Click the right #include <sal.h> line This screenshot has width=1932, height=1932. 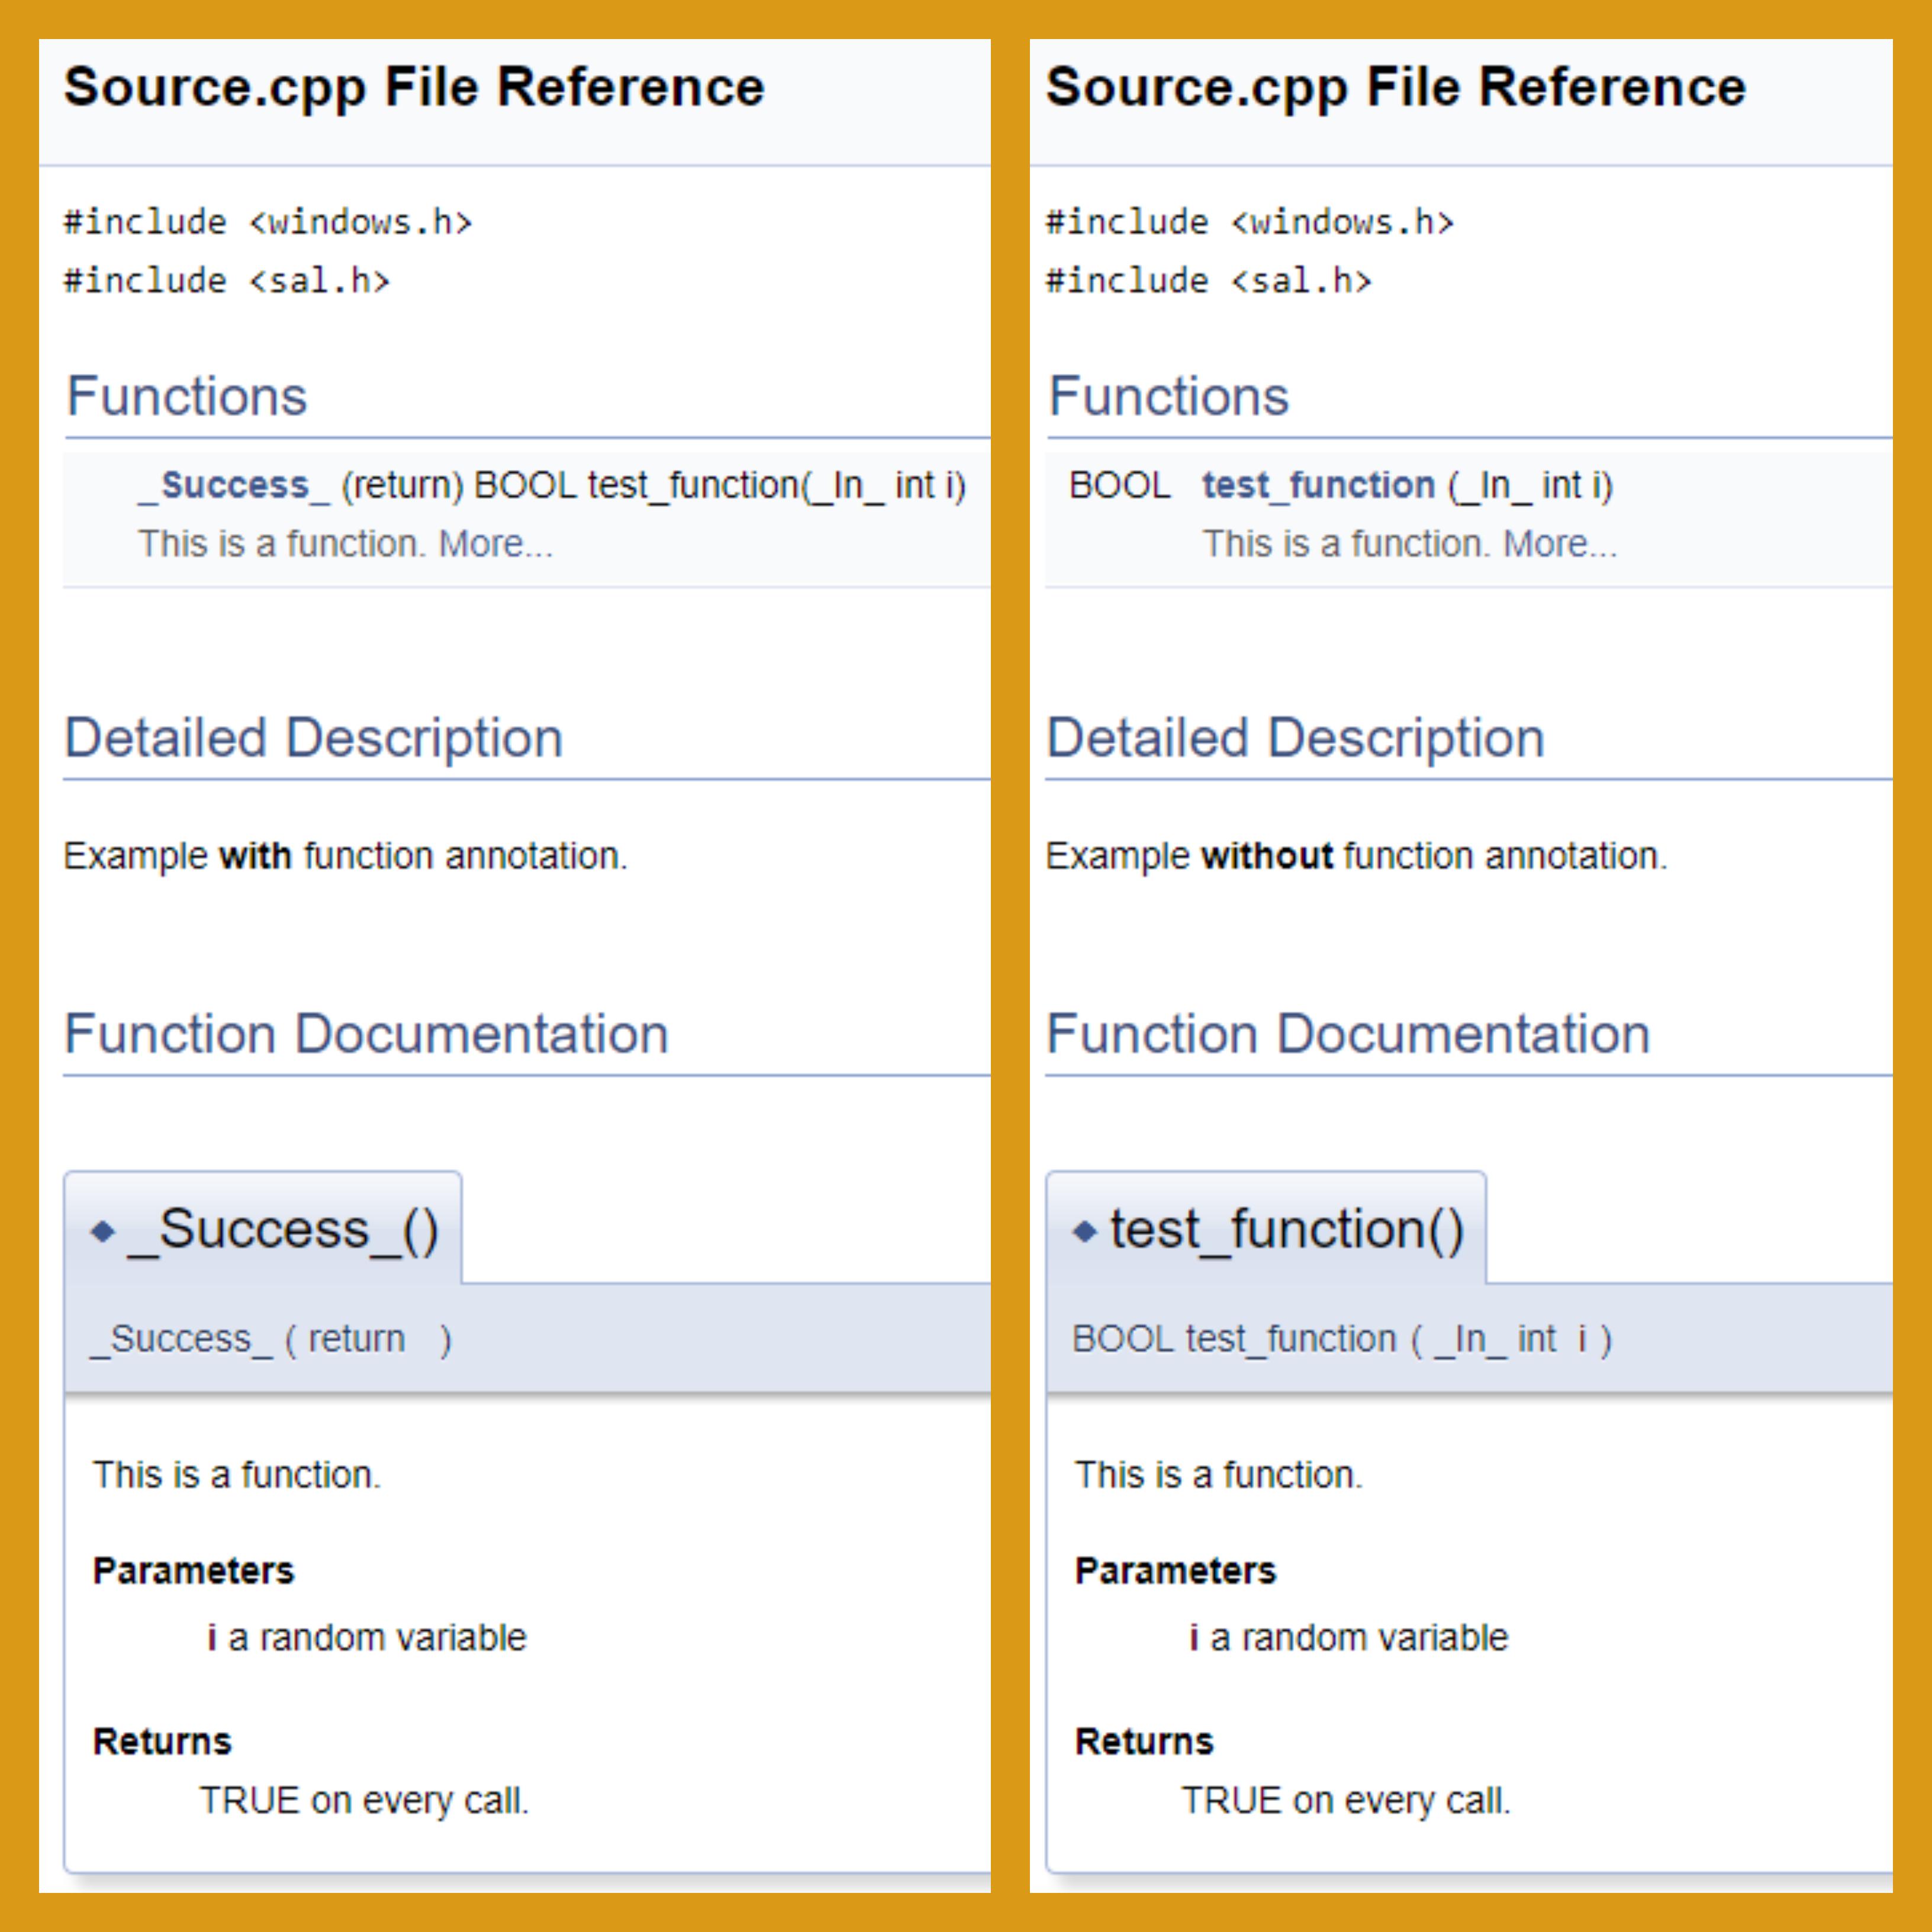tap(1208, 281)
